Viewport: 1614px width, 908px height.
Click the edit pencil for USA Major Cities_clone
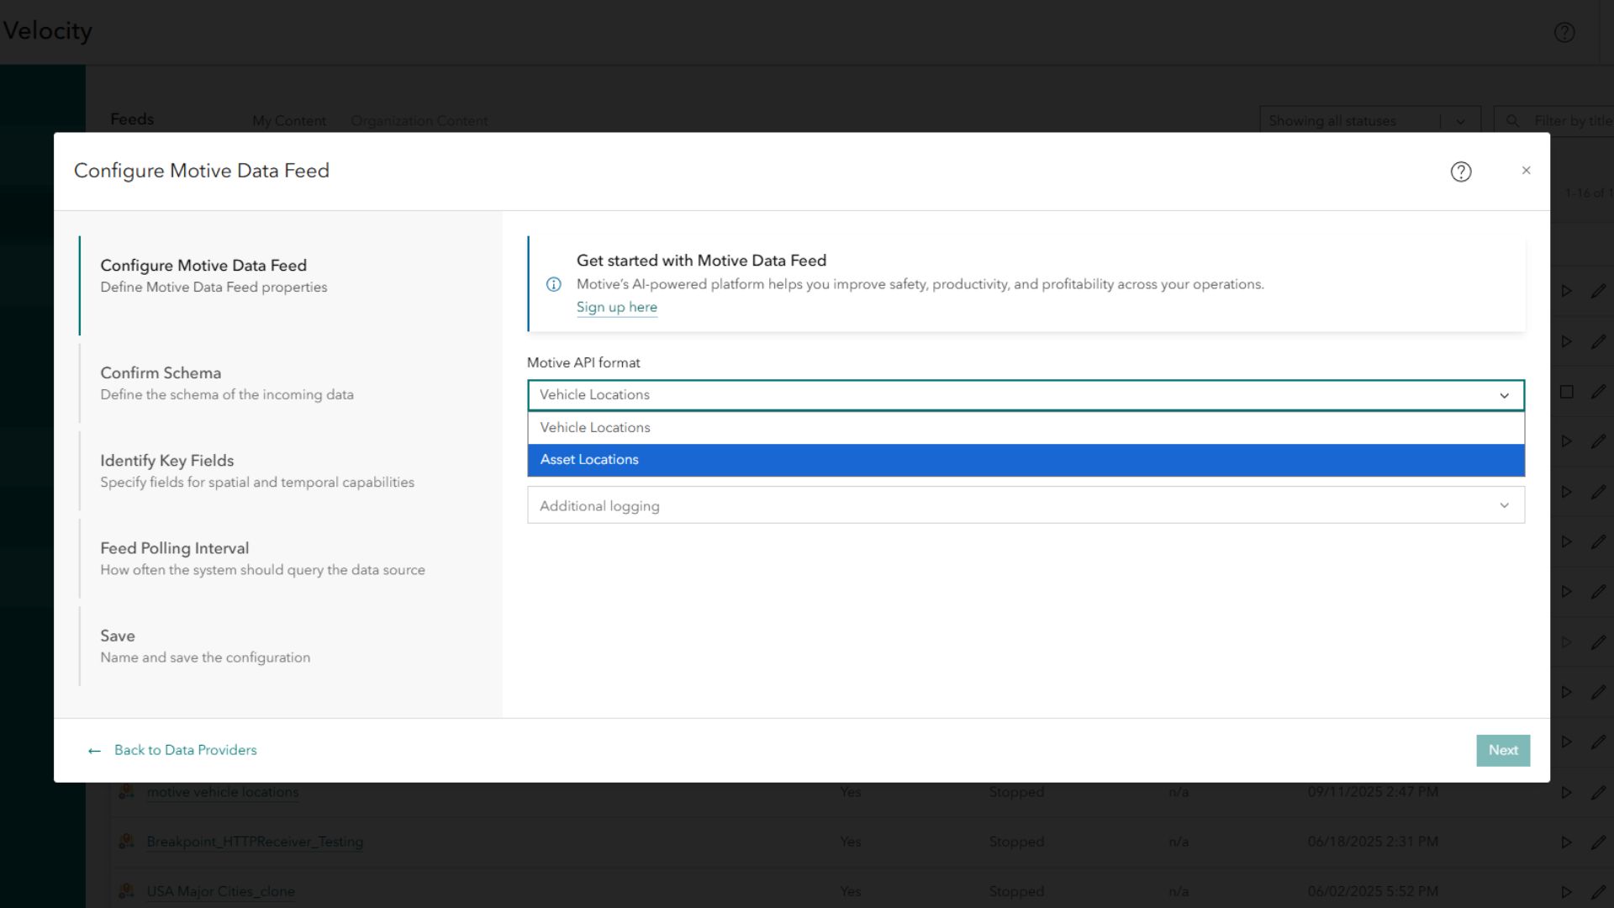pos(1598,891)
